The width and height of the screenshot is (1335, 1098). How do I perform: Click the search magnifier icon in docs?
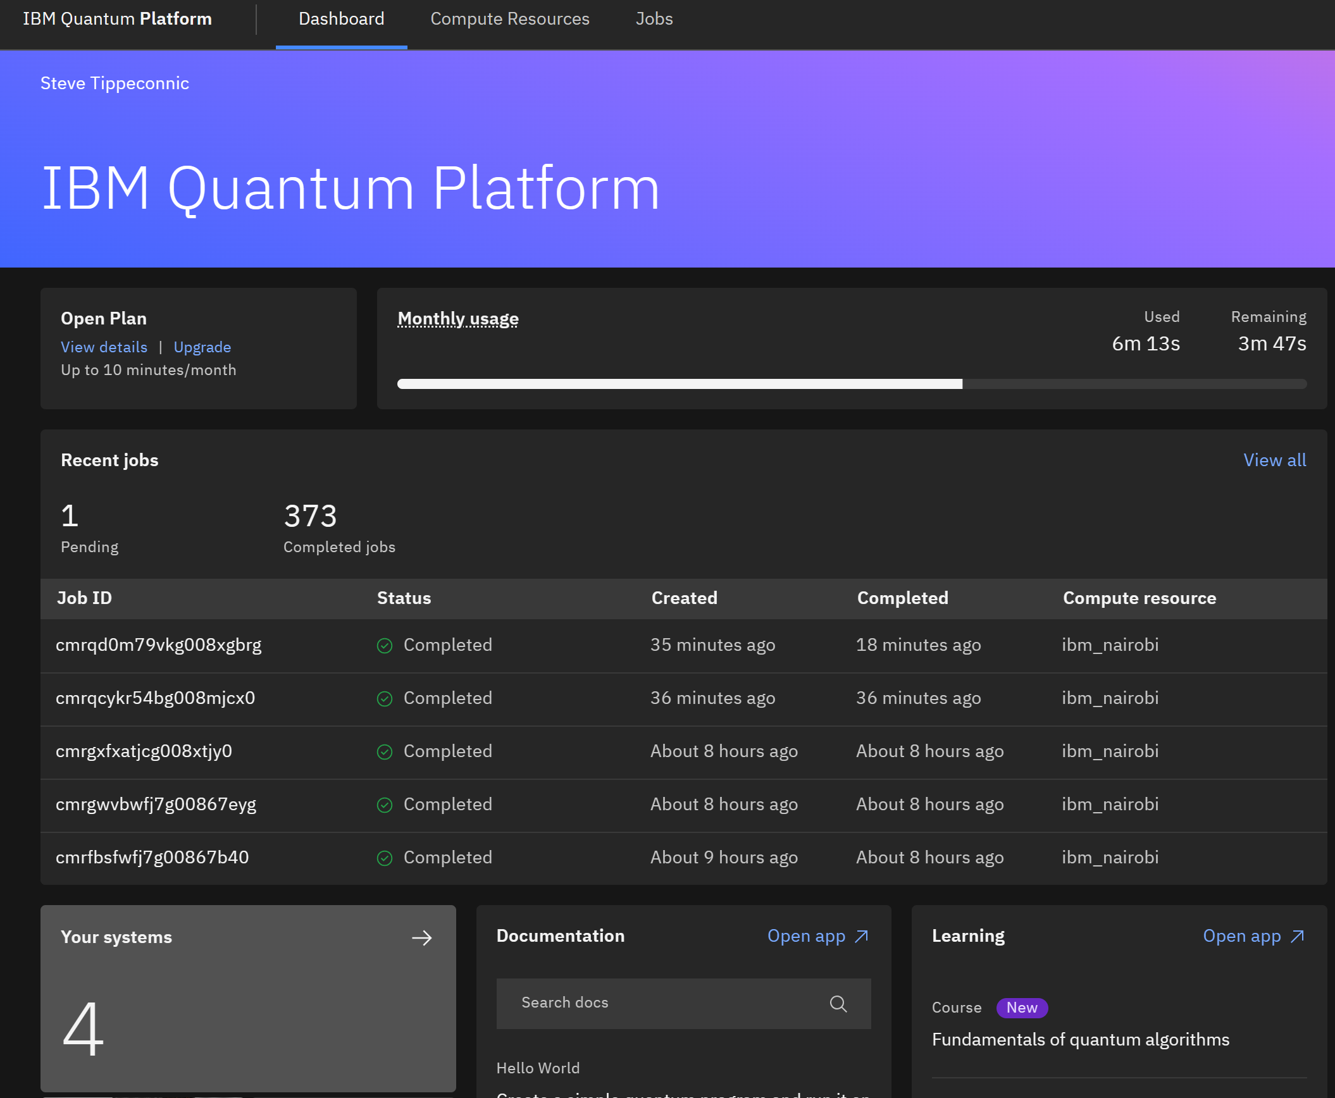click(x=838, y=1003)
